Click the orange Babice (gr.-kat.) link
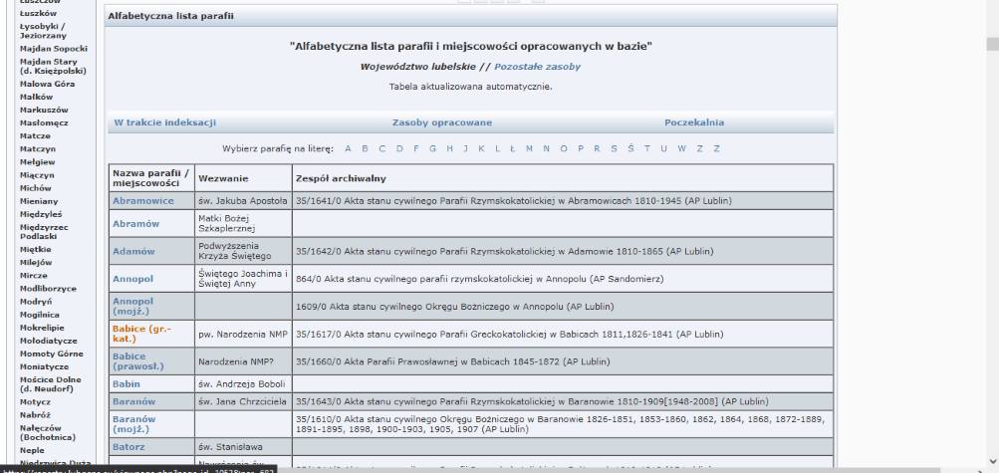Viewport: 999px width, 473px height. [x=142, y=333]
